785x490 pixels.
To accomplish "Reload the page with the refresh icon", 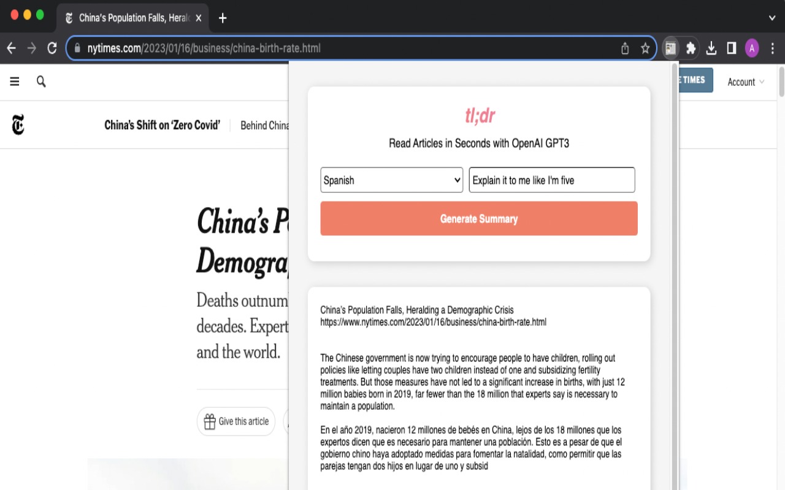I will pyautogui.click(x=52, y=48).
